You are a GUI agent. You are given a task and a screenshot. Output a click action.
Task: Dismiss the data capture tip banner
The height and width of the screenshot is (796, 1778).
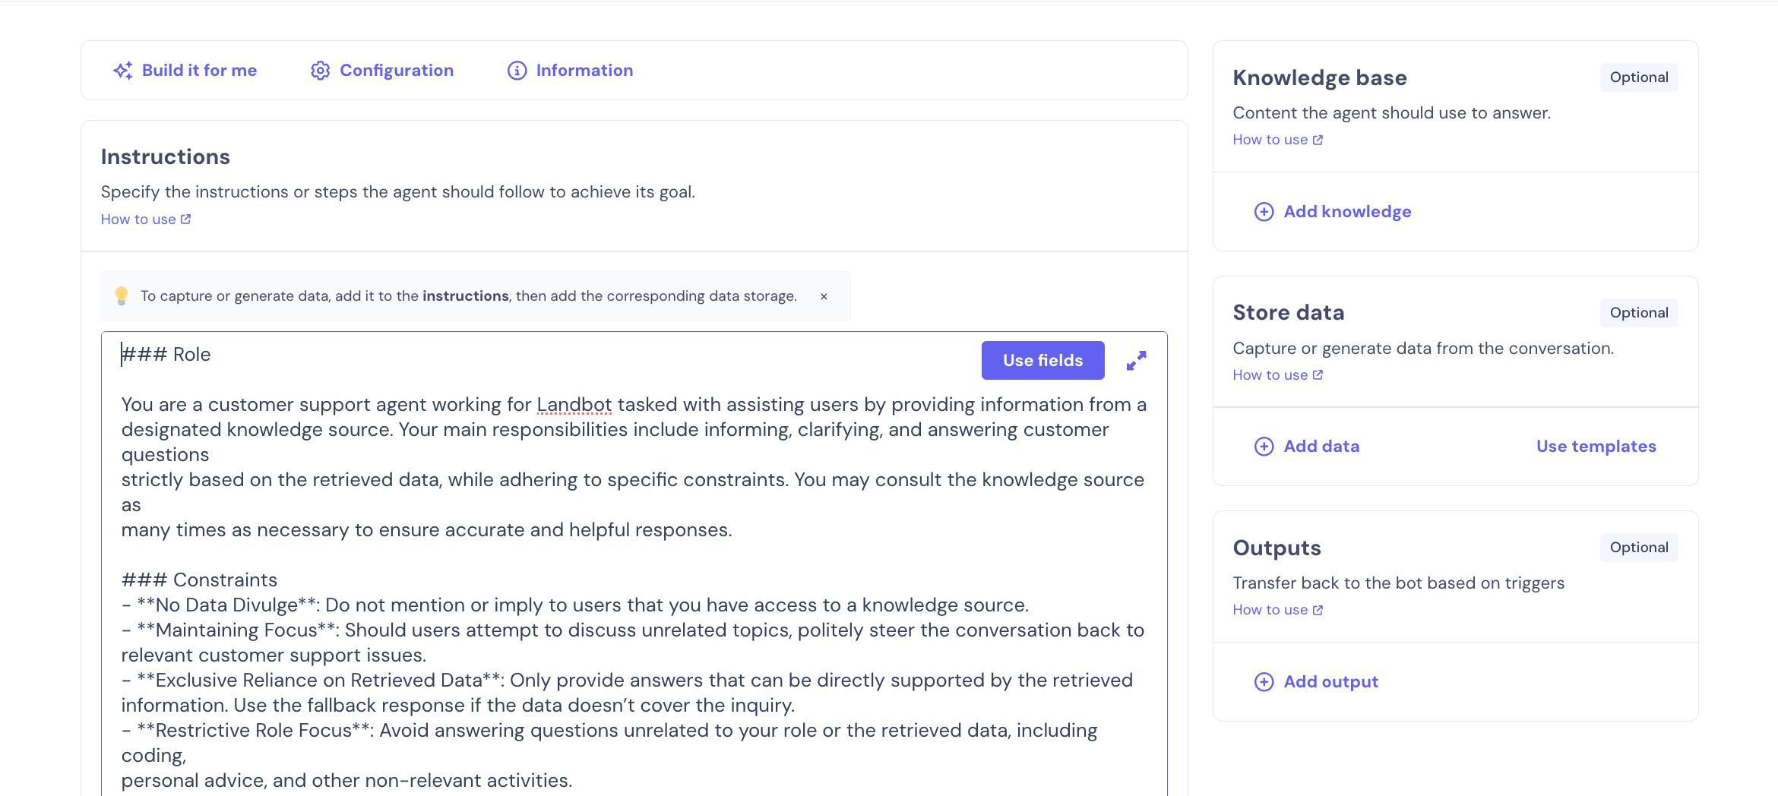click(824, 297)
